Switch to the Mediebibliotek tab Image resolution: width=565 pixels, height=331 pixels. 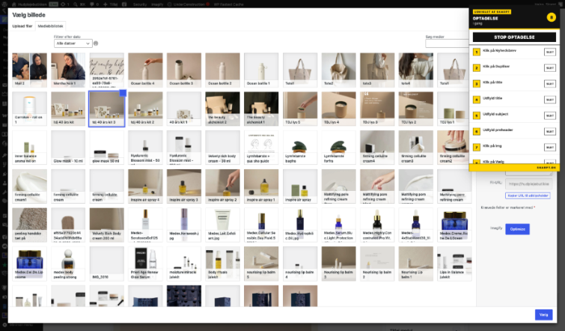[x=50, y=26]
